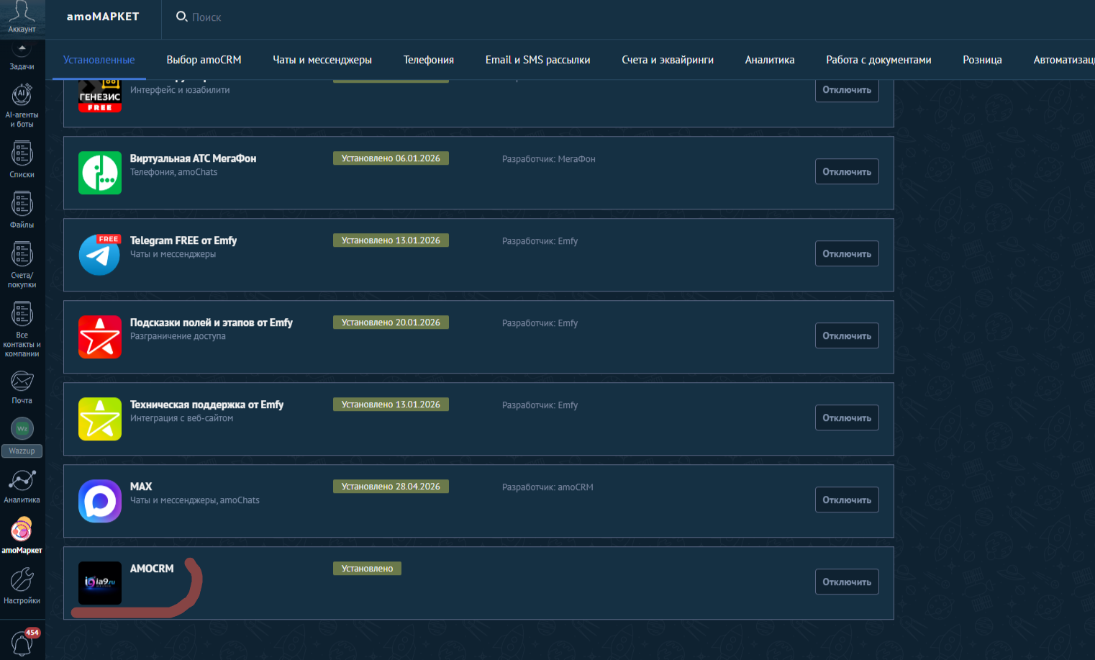Disable Подсказки полей и этапов widget
Image resolution: width=1095 pixels, height=660 pixels.
847,335
